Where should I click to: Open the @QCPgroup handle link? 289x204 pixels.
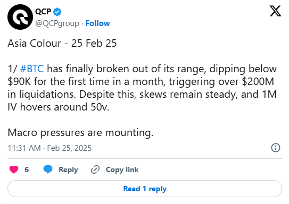click(57, 23)
